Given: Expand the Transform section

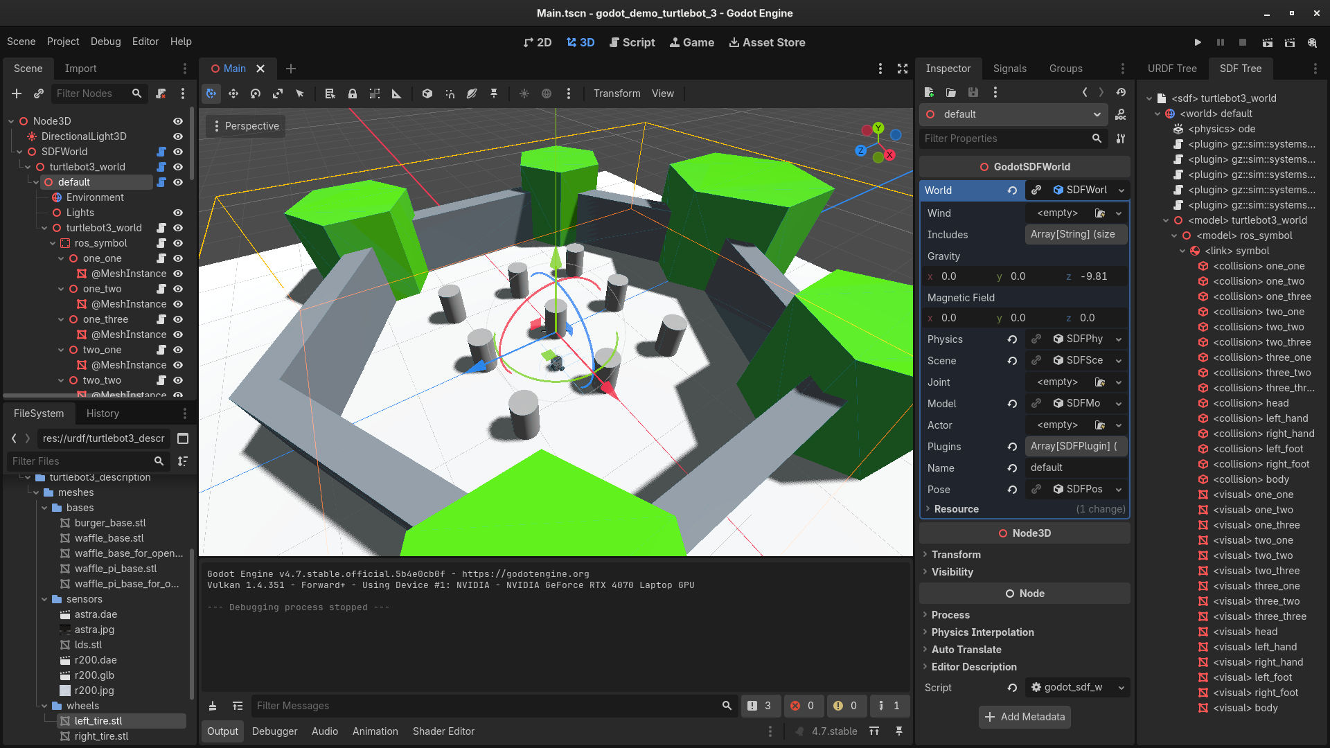Looking at the screenshot, I should click(x=955, y=555).
